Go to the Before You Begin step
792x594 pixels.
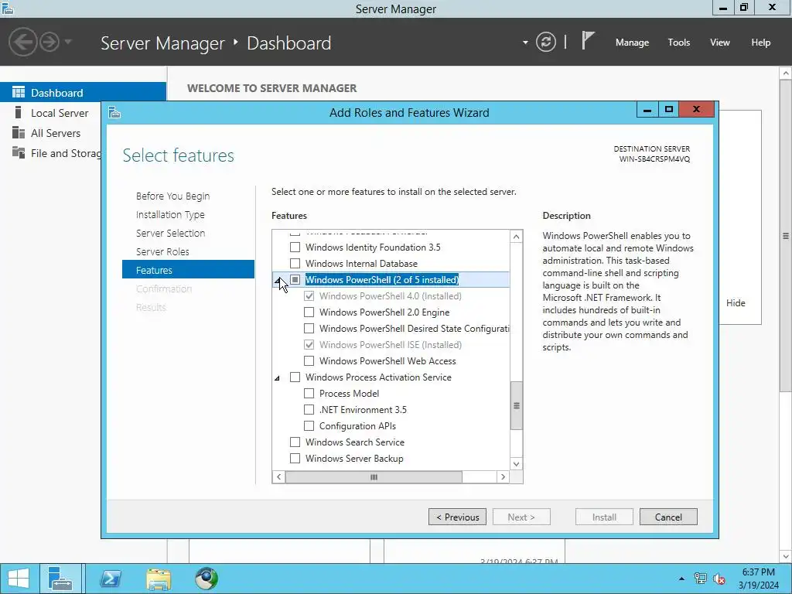tap(172, 196)
